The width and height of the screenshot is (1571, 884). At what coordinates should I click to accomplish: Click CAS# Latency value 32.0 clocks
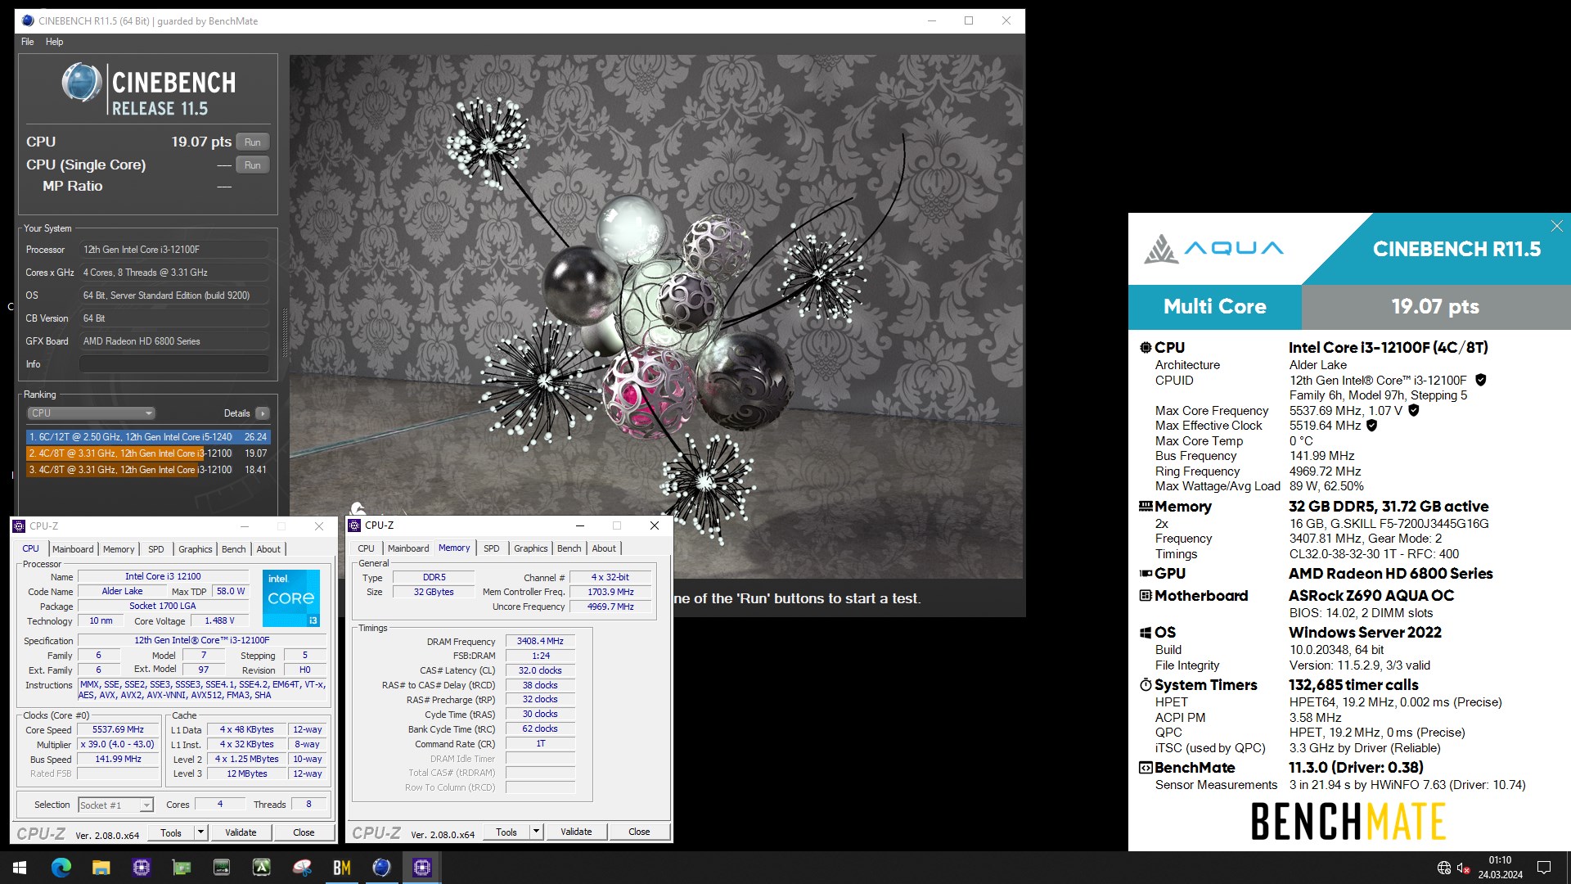pyautogui.click(x=540, y=671)
